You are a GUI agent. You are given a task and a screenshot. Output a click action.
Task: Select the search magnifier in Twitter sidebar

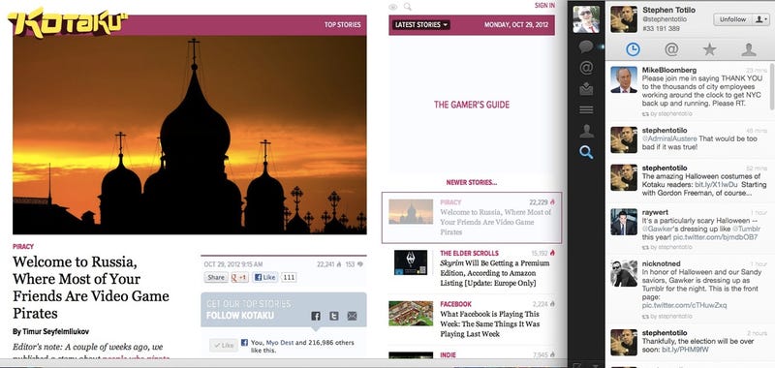[x=586, y=152]
